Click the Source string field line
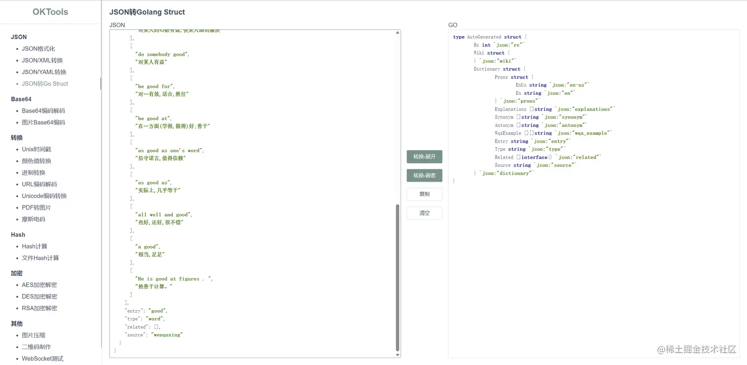This screenshot has width=747, height=365. (x=536, y=165)
